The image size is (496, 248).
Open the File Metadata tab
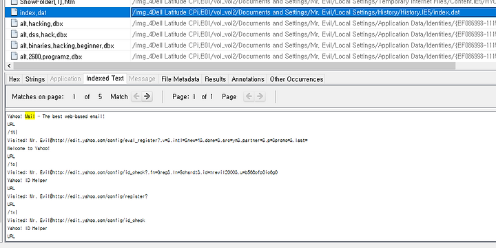[x=180, y=79]
